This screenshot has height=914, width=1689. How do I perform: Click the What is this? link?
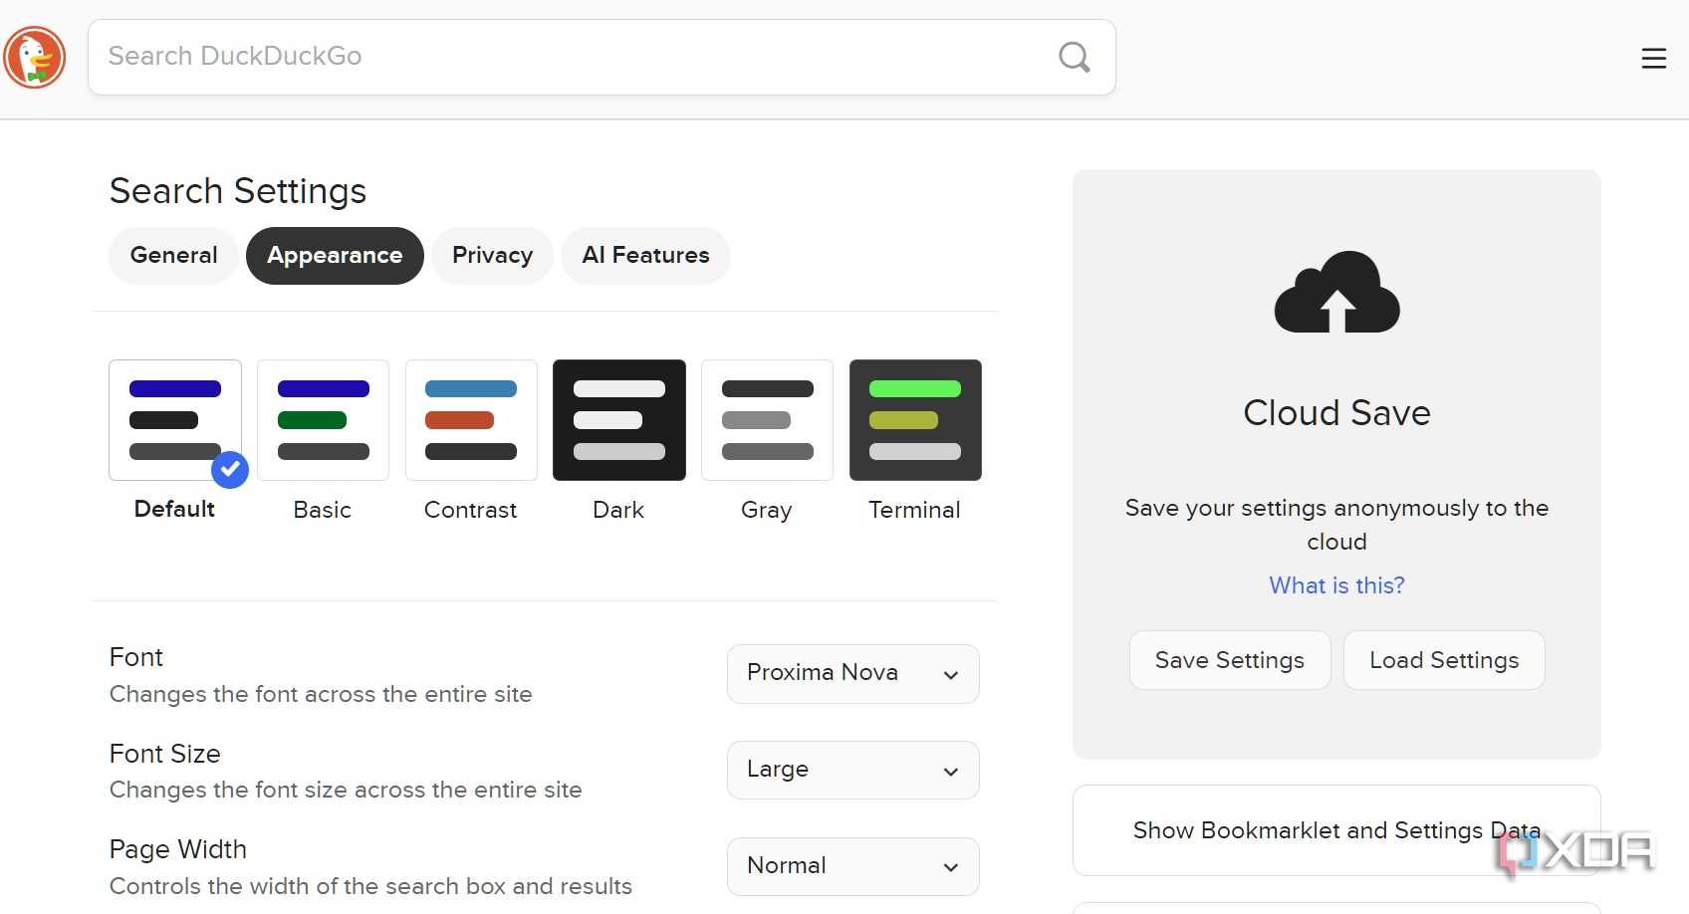(x=1336, y=585)
